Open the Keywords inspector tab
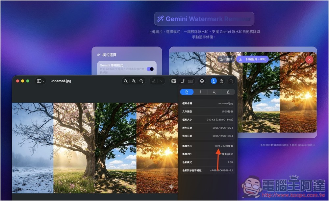The image size is (329, 201). (214, 92)
